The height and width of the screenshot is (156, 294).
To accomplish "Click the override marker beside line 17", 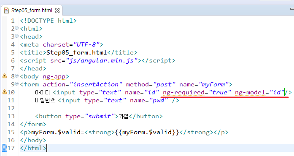I will pyautogui.click(x=5, y=148).
